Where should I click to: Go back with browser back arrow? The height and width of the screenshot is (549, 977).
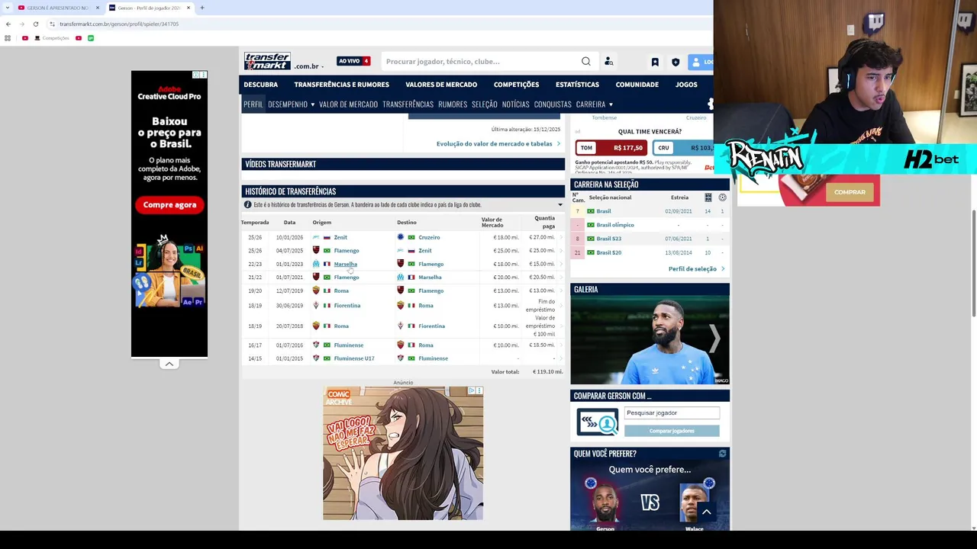click(8, 24)
